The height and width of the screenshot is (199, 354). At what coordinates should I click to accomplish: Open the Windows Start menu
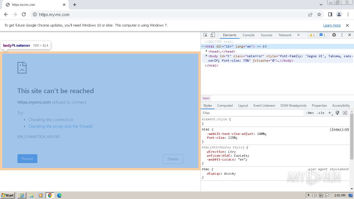coord(8,195)
